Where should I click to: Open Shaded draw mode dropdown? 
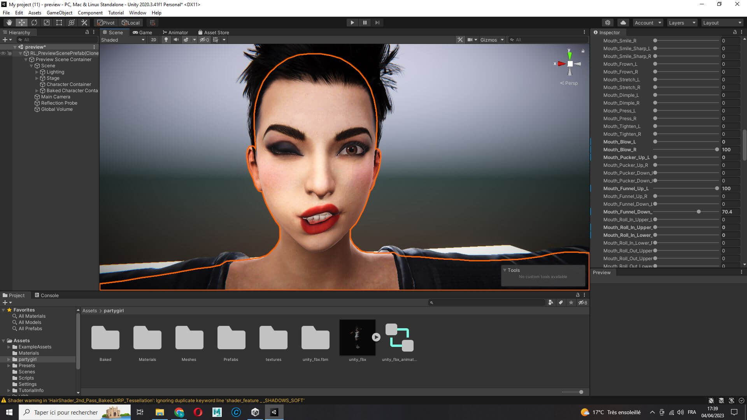pos(123,40)
